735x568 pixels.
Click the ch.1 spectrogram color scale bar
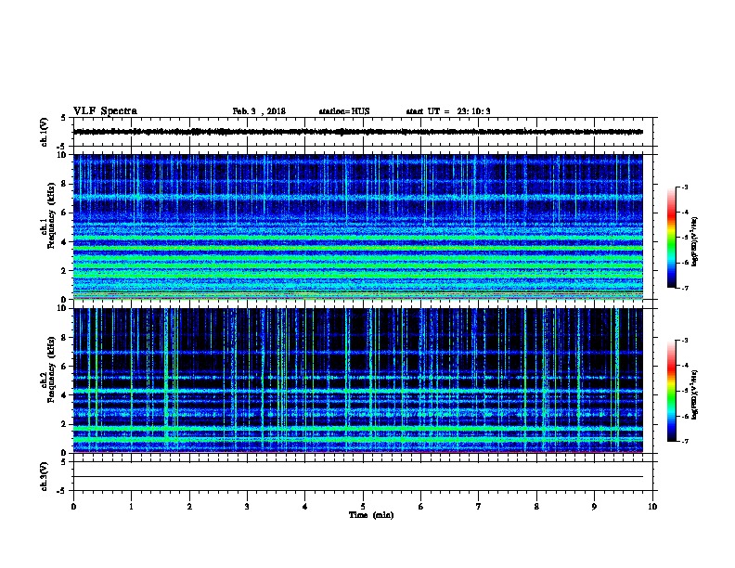tap(672, 238)
